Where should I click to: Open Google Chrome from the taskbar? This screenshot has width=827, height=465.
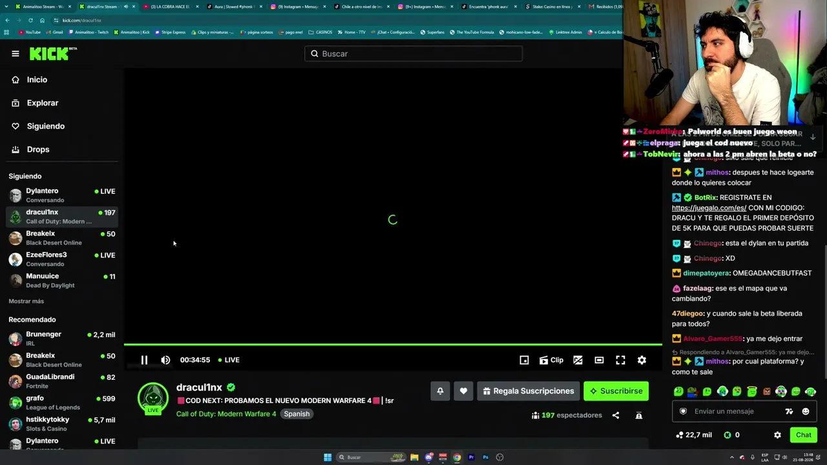tap(457, 457)
